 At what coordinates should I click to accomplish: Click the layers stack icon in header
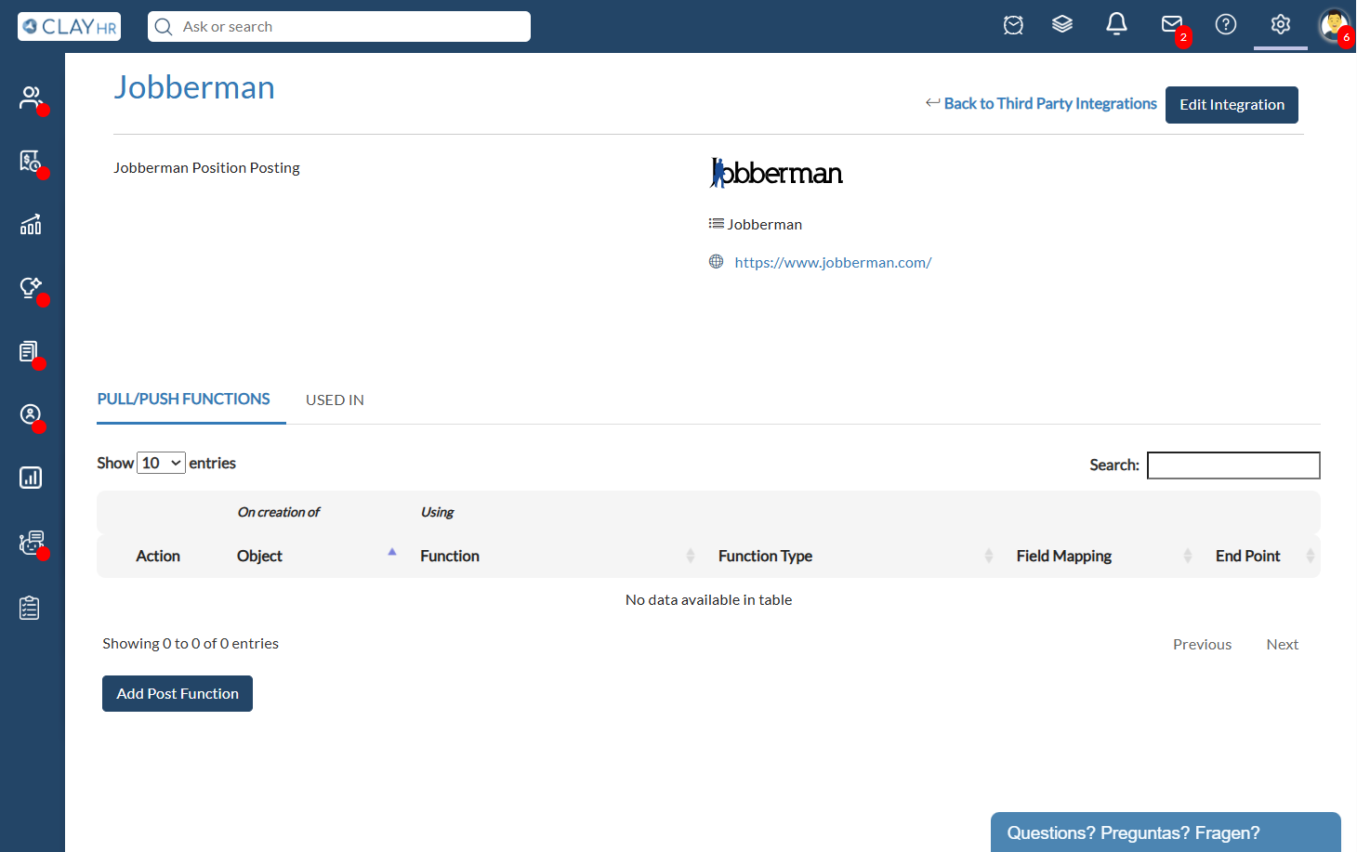[x=1062, y=25]
